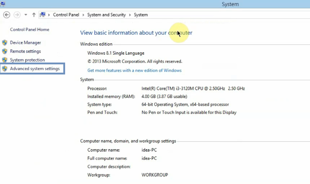310x184 pixels.
Task: Click the processor value Intel Core i3-3120M
Action: click(193, 89)
